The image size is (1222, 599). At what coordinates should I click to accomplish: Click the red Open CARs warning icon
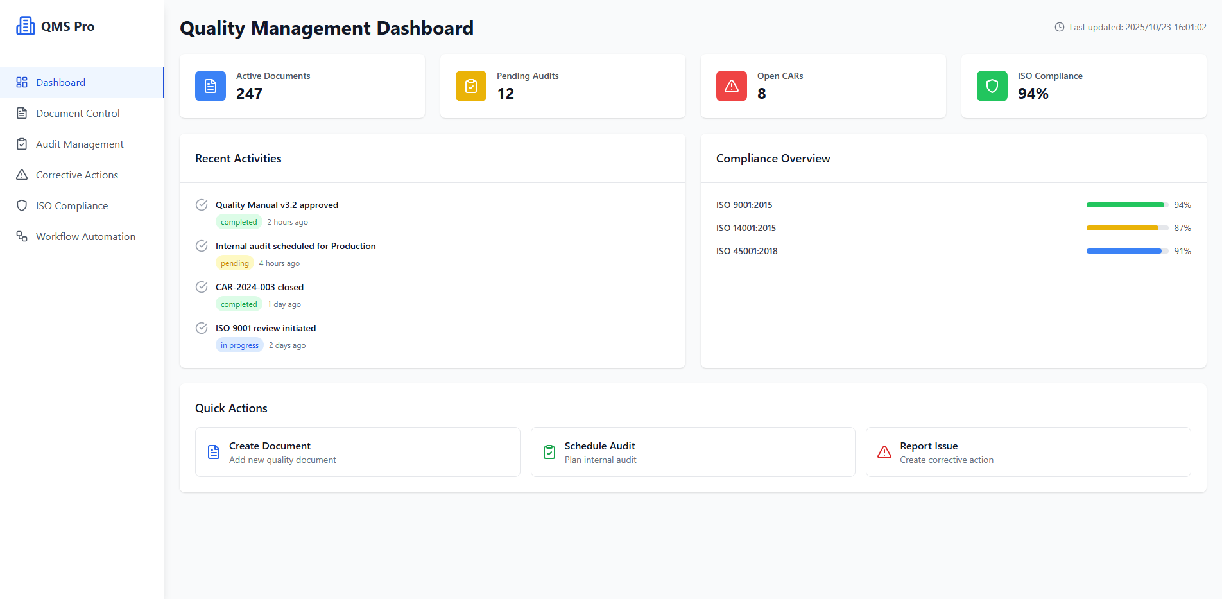732,86
